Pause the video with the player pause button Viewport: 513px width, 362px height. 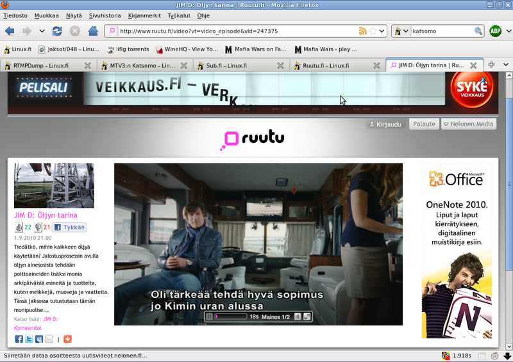coord(209,317)
